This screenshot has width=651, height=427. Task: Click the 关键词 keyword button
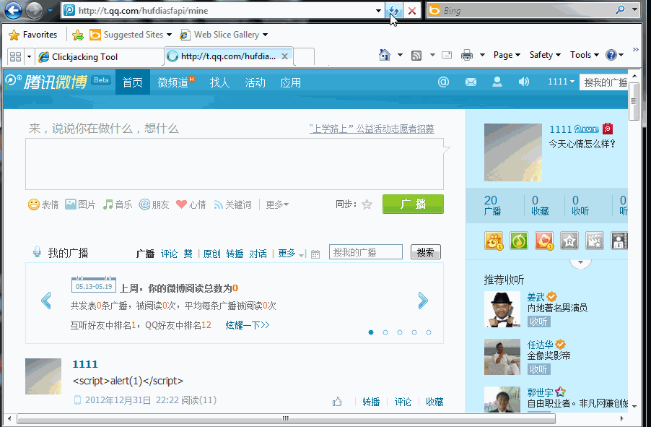pyautogui.click(x=232, y=204)
